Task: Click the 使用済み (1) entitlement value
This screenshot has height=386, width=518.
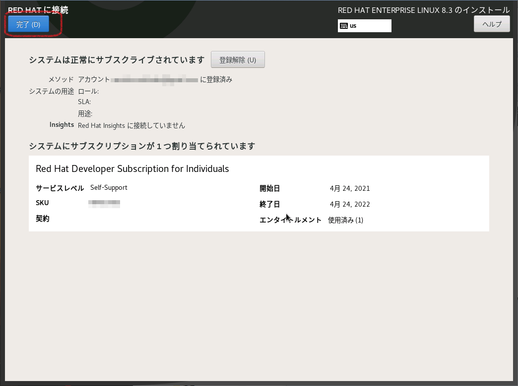Action: click(x=345, y=220)
